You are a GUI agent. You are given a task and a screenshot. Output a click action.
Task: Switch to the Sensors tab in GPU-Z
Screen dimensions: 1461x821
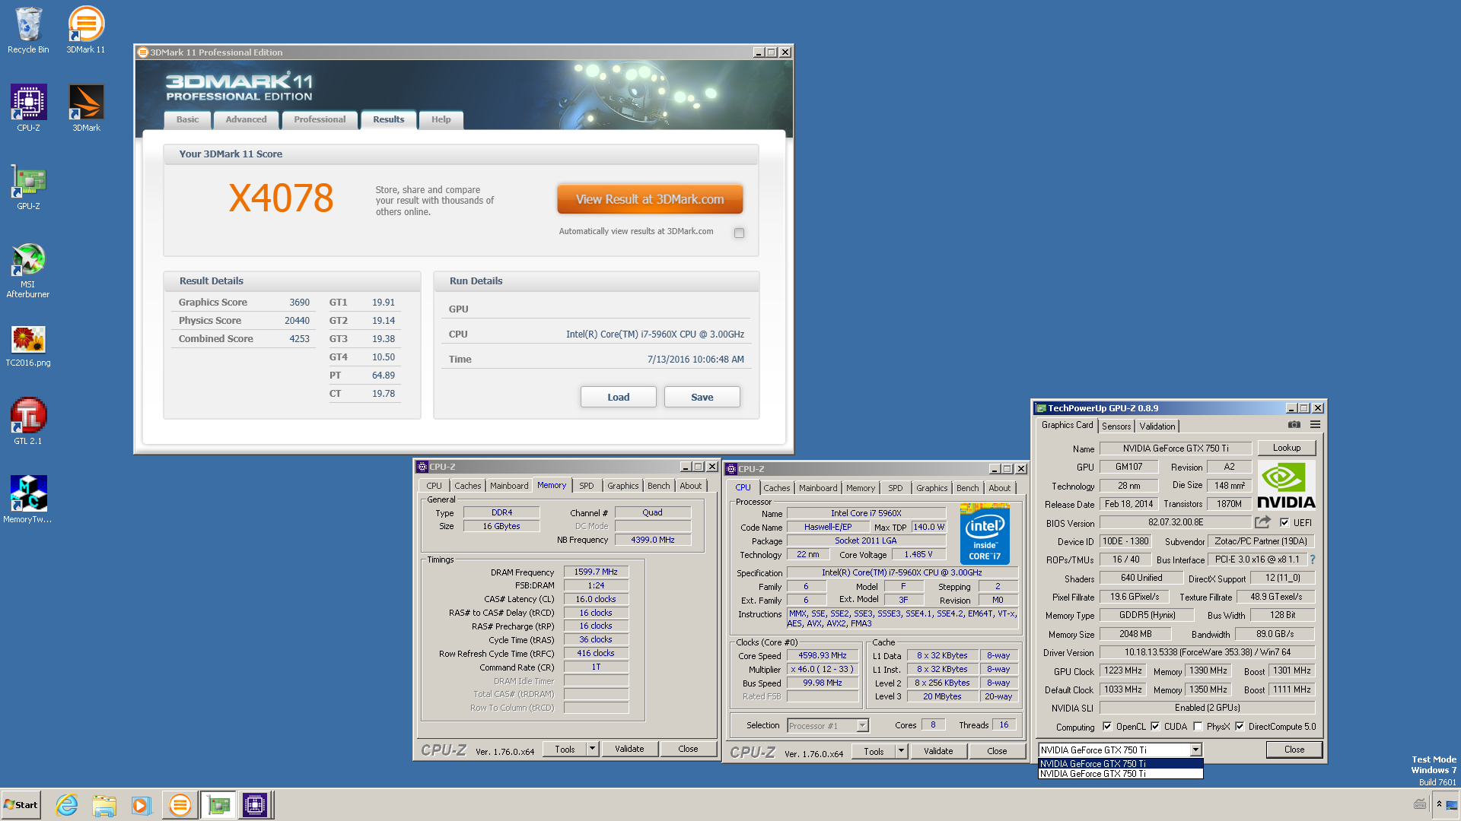pos(1116,426)
